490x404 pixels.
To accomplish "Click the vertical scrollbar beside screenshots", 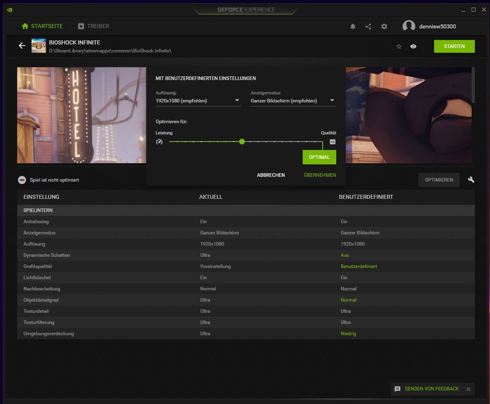I will click(473, 85).
